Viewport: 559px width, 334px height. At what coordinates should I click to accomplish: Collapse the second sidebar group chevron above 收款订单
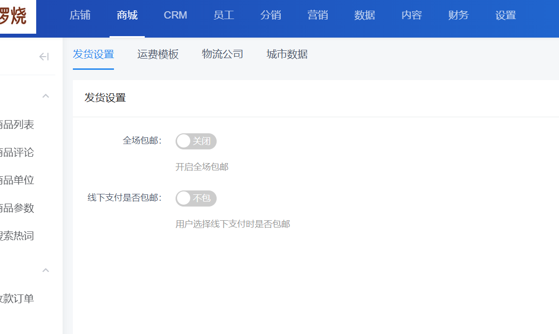click(45, 271)
